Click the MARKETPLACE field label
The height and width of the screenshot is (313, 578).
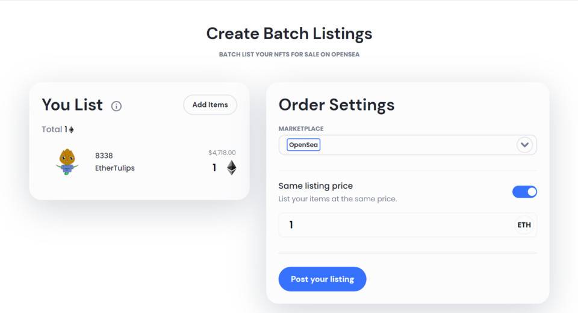coord(301,129)
